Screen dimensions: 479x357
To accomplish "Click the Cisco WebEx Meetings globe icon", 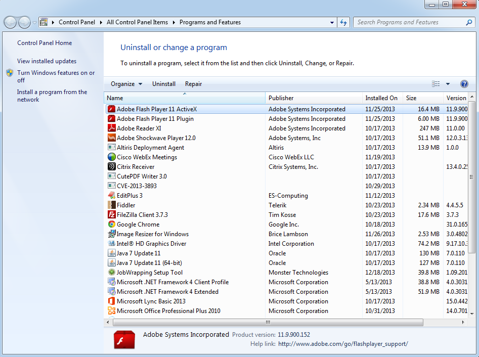I will [112, 157].
